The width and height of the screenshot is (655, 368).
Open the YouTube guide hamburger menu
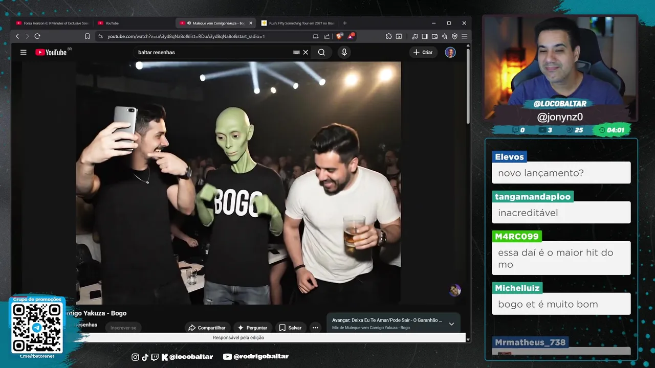point(23,52)
